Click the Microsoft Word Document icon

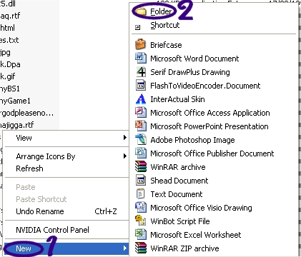point(141,58)
